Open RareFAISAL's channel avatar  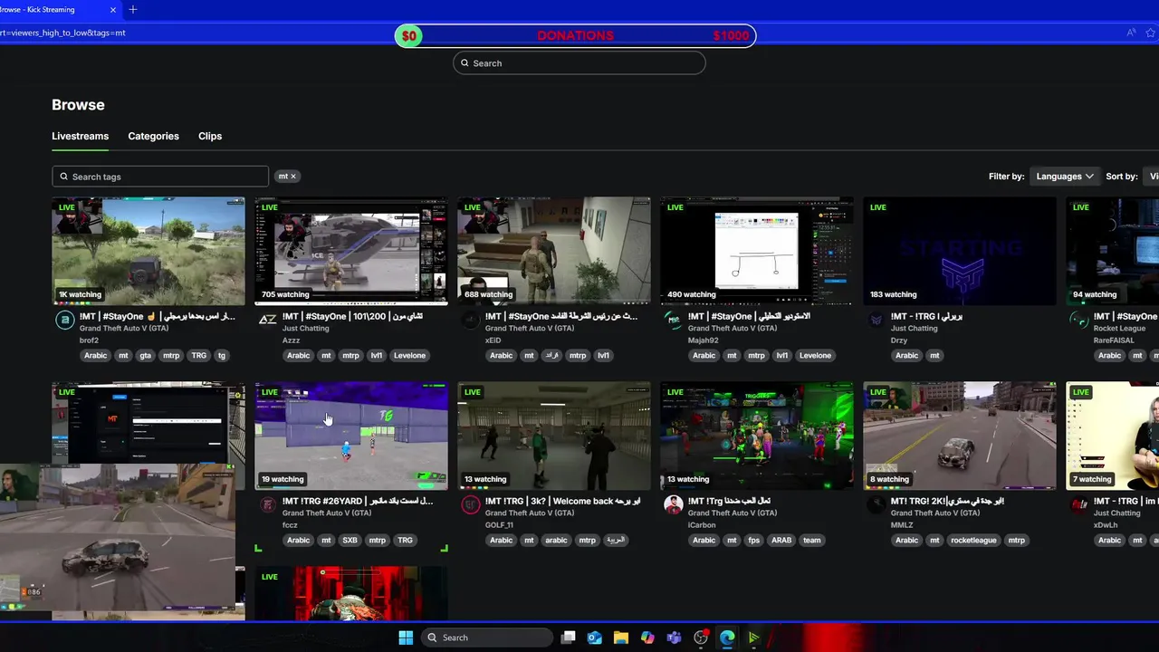click(x=1078, y=320)
